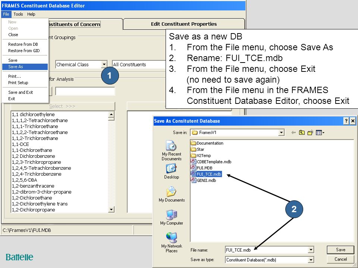Choose Print... from File menu
358x268 pixels.
[x=25, y=76]
